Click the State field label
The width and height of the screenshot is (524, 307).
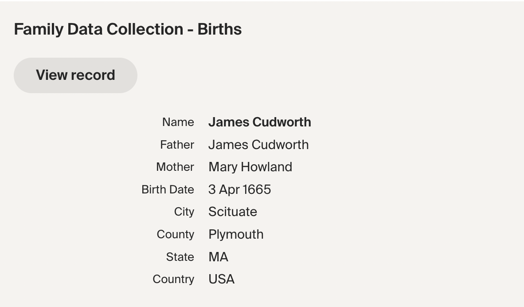click(180, 257)
